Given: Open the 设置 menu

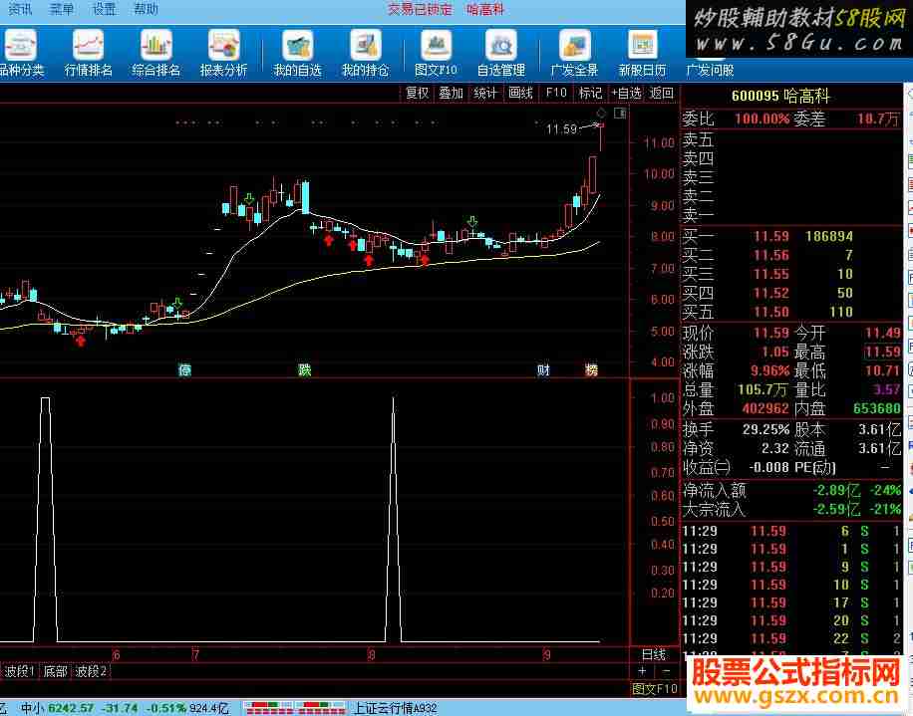Looking at the screenshot, I should [104, 9].
